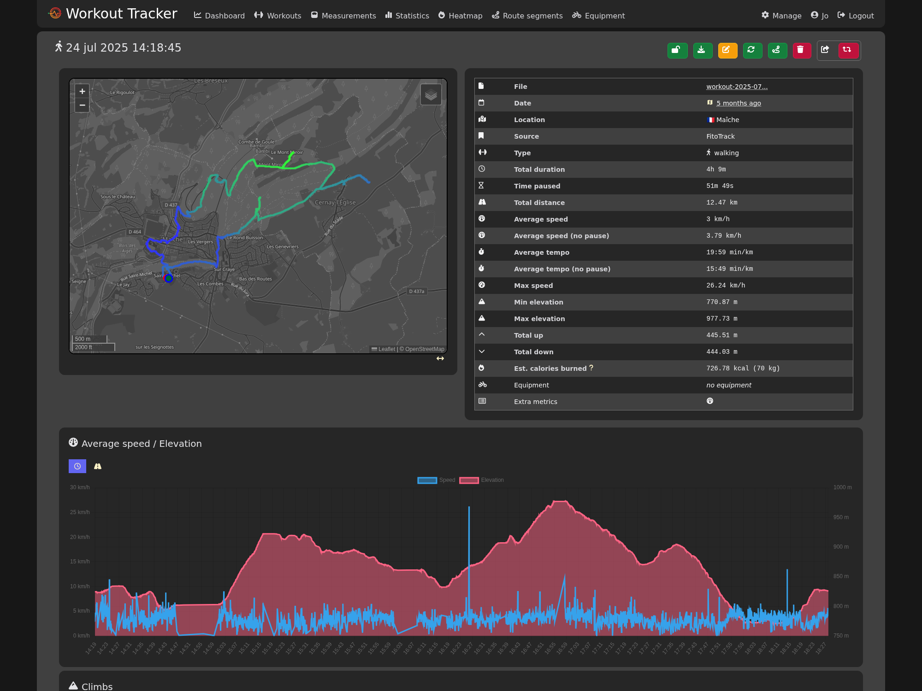Switch chart x-axis to time view
The height and width of the screenshot is (691, 922).
point(77,466)
